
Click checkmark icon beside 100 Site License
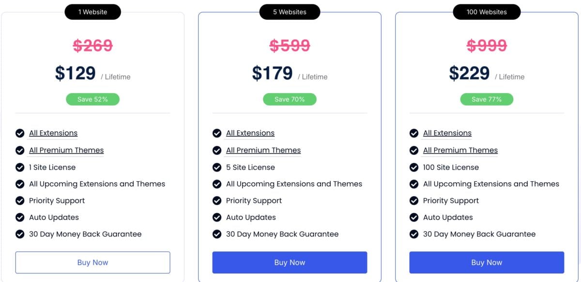tap(414, 167)
